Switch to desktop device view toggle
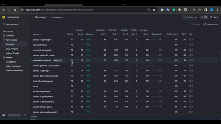 point(206,17)
